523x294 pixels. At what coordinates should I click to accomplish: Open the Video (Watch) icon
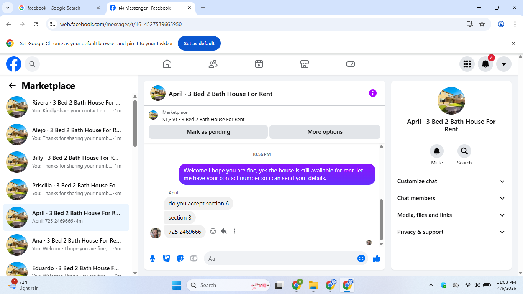coord(259,64)
